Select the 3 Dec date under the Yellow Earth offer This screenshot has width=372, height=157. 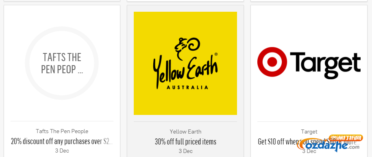pos(185,151)
